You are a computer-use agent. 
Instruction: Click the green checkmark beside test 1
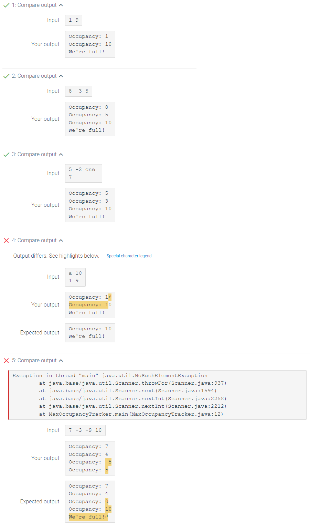pos(6,5)
